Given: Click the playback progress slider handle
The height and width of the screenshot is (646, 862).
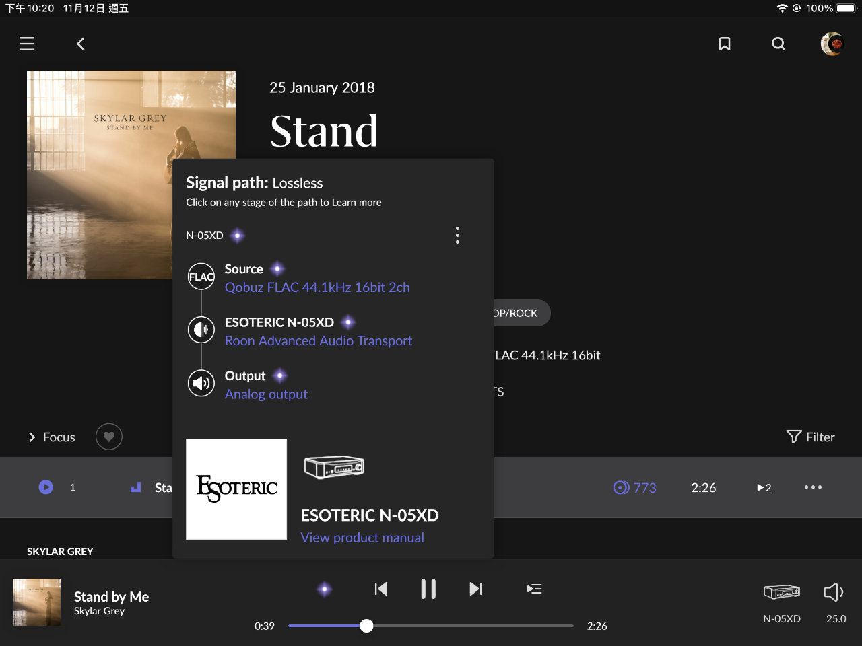Looking at the screenshot, I should coord(366,626).
